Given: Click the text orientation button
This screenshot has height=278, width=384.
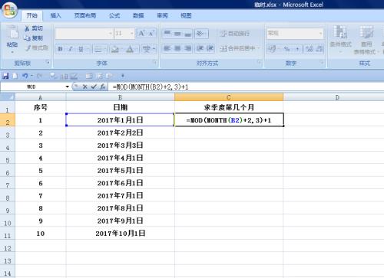Looking at the screenshot, I should 201,34.
